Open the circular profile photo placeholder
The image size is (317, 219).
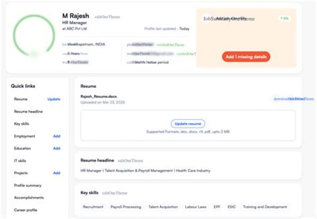34,35
